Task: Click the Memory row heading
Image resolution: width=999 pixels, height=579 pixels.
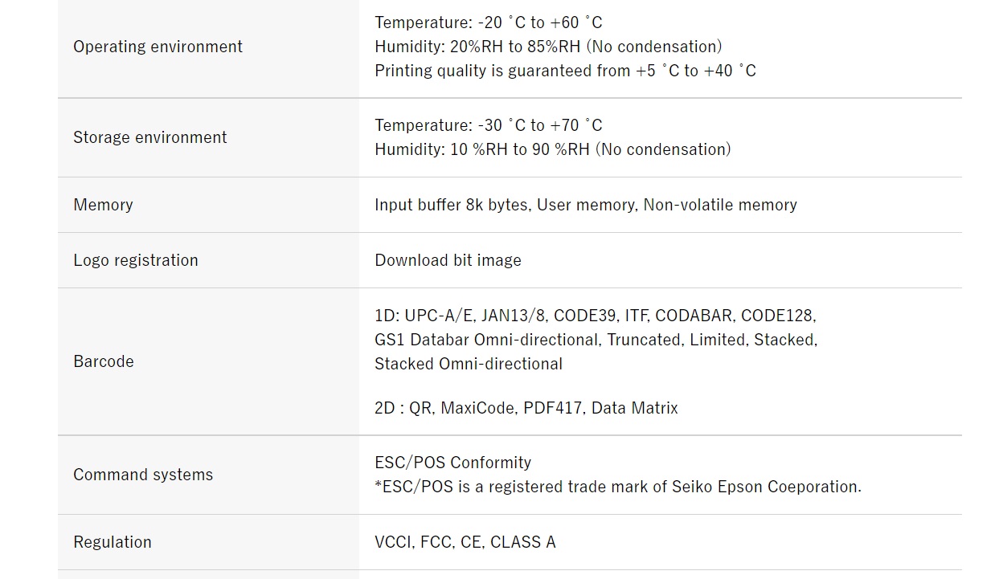Action: point(103,205)
